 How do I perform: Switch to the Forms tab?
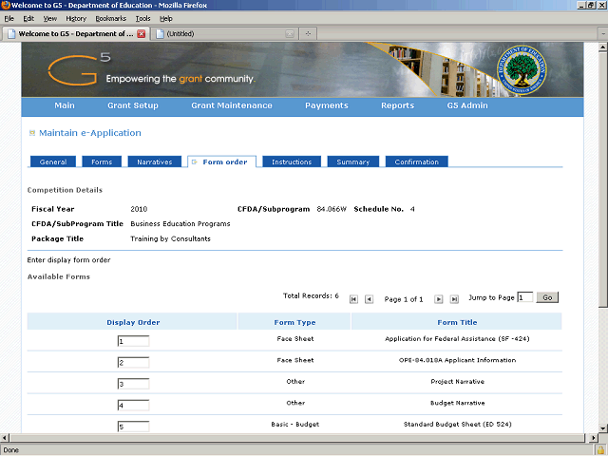click(x=102, y=161)
